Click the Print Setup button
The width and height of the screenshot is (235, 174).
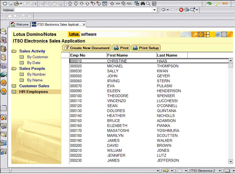[146, 48]
